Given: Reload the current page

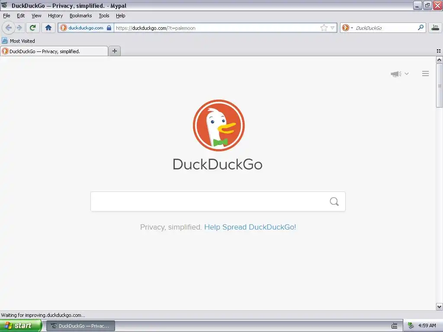Looking at the screenshot, I should tap(32, 28).
